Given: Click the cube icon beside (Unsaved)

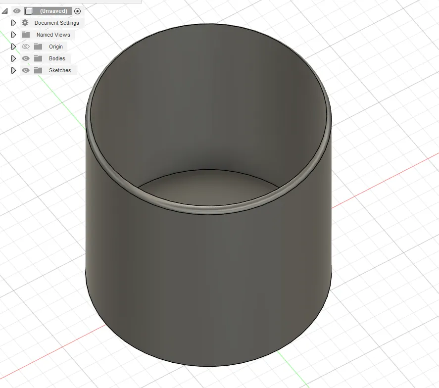Looking at the screenshot, I should [30, 10].
